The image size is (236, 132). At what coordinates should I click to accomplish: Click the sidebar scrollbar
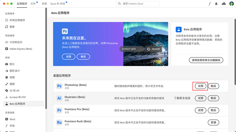46,58
